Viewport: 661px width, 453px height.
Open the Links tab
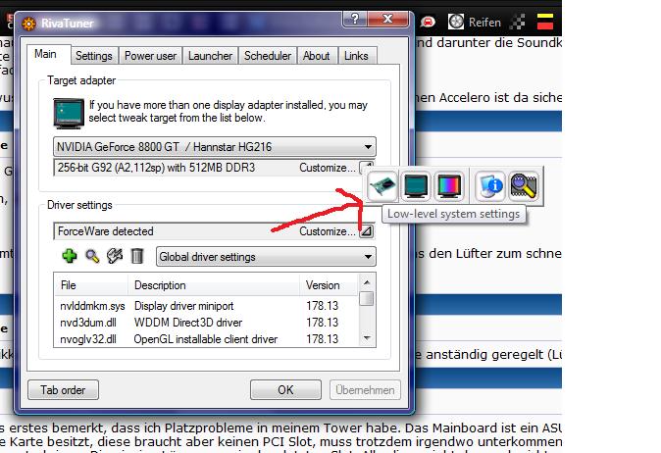[x=356, y=56]
